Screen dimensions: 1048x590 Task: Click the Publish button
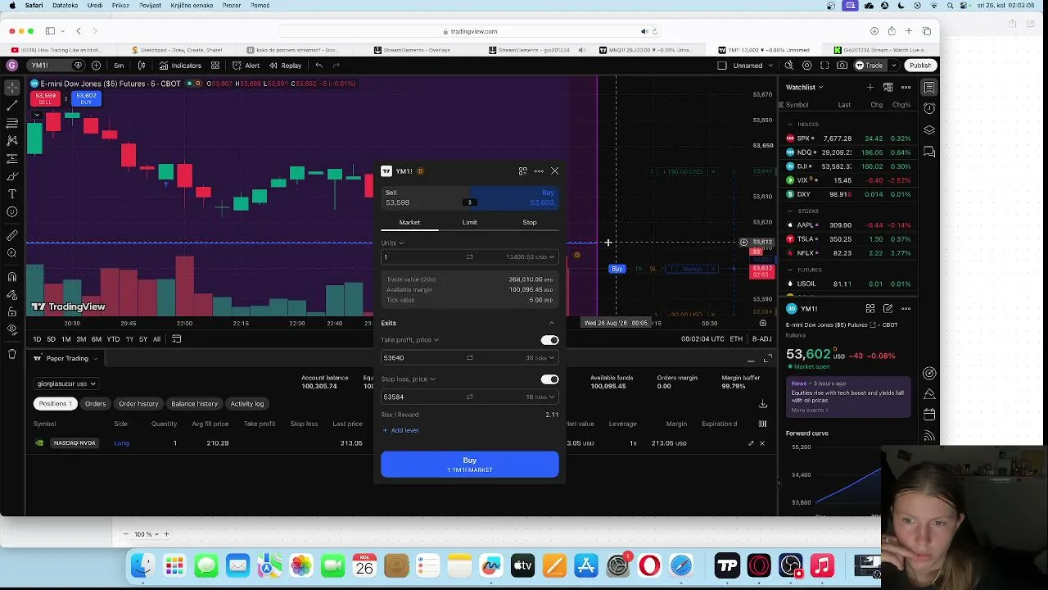[x=919, y=66]
